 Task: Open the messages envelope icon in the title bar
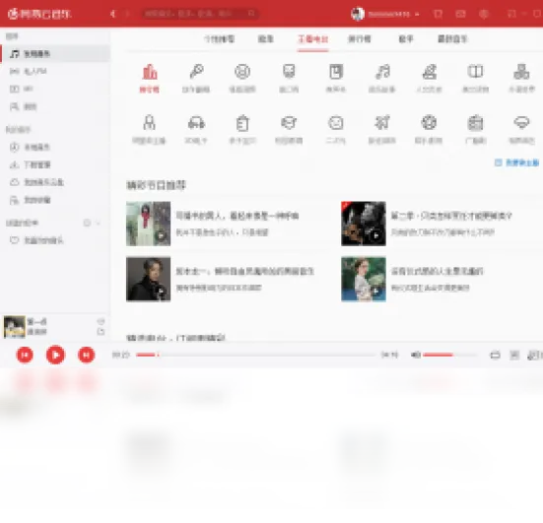[x=460, y=14]
